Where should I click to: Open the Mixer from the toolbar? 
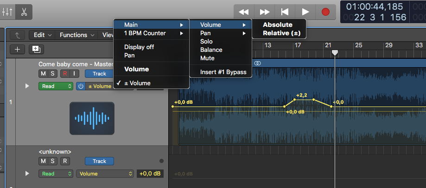point(7,12)
